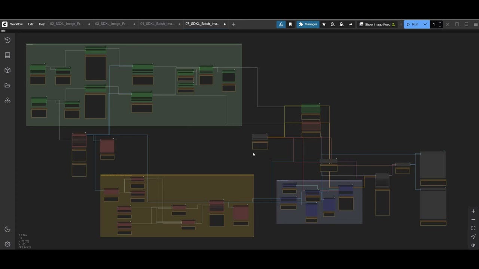Toggle dark theme moon icon
The width and height of the screenshot is (479, 269).
tap(7, 229)
